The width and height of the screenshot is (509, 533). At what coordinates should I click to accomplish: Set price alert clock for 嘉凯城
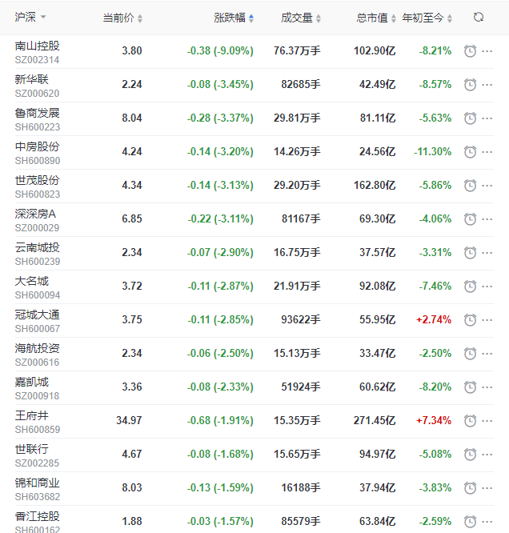click(x=471, y=387)
